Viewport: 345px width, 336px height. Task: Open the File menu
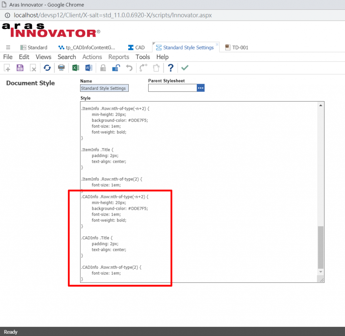click(x=8, y=57)
